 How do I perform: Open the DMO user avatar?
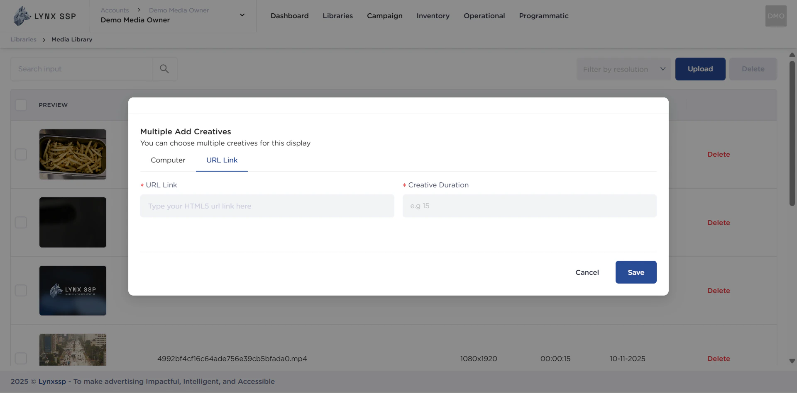pyautogui.click(x=776, y=16)
